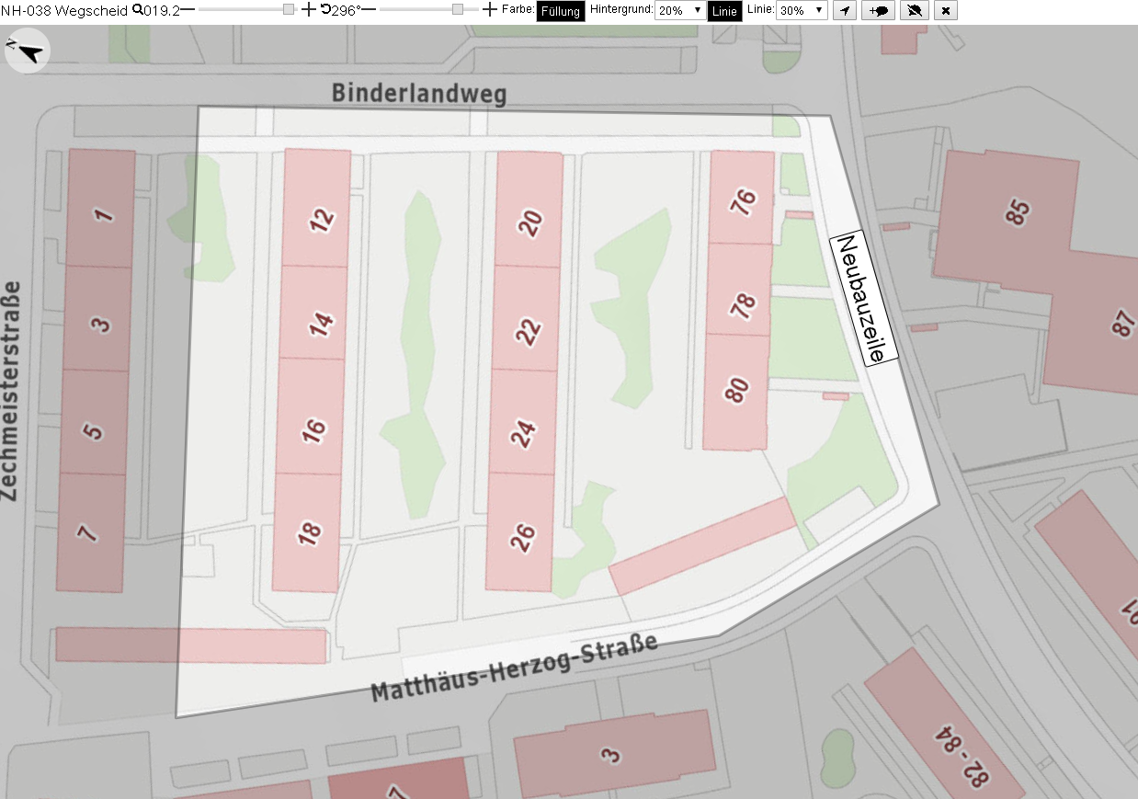The width and height of the screenshot is (1138, 799).
Task: Click the crossed-out hide icon button
Action: pos(914,11)
